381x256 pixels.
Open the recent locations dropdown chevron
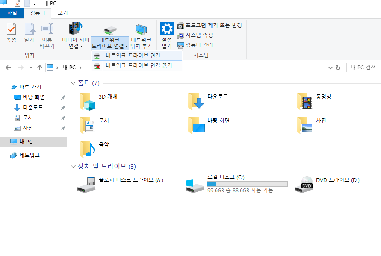(x=31, y=68)
